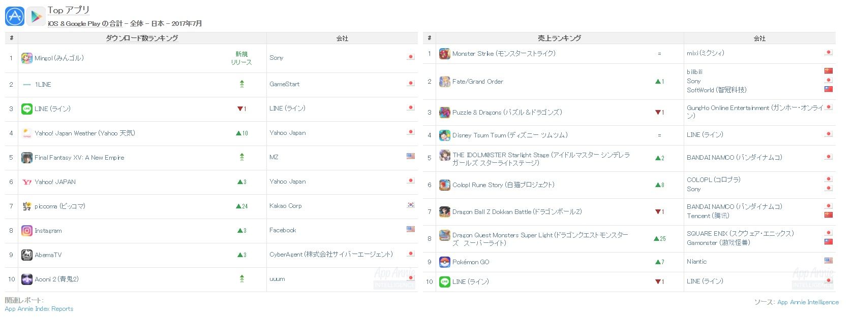Viewport: 854px width, 323px height.
Task: Open App Annie Intelligence source link
Action: (808, 302)
